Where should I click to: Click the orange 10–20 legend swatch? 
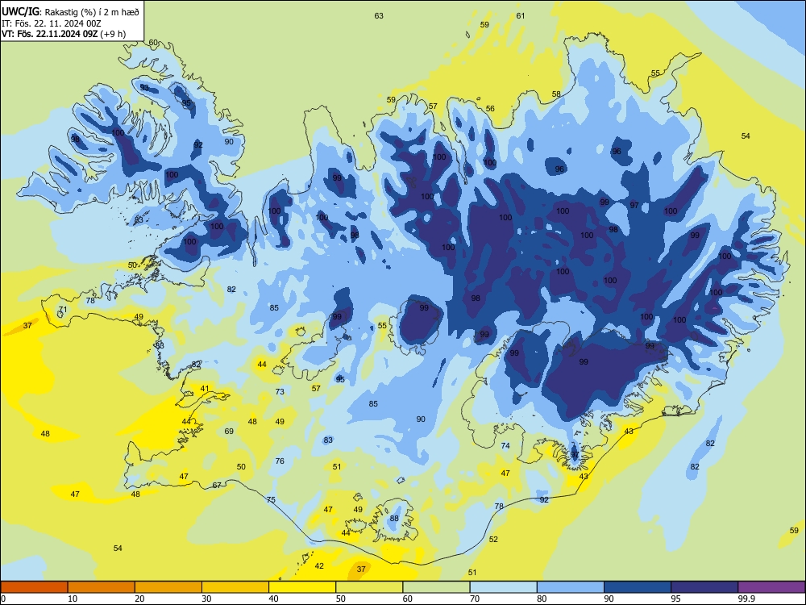pos(102,587)
